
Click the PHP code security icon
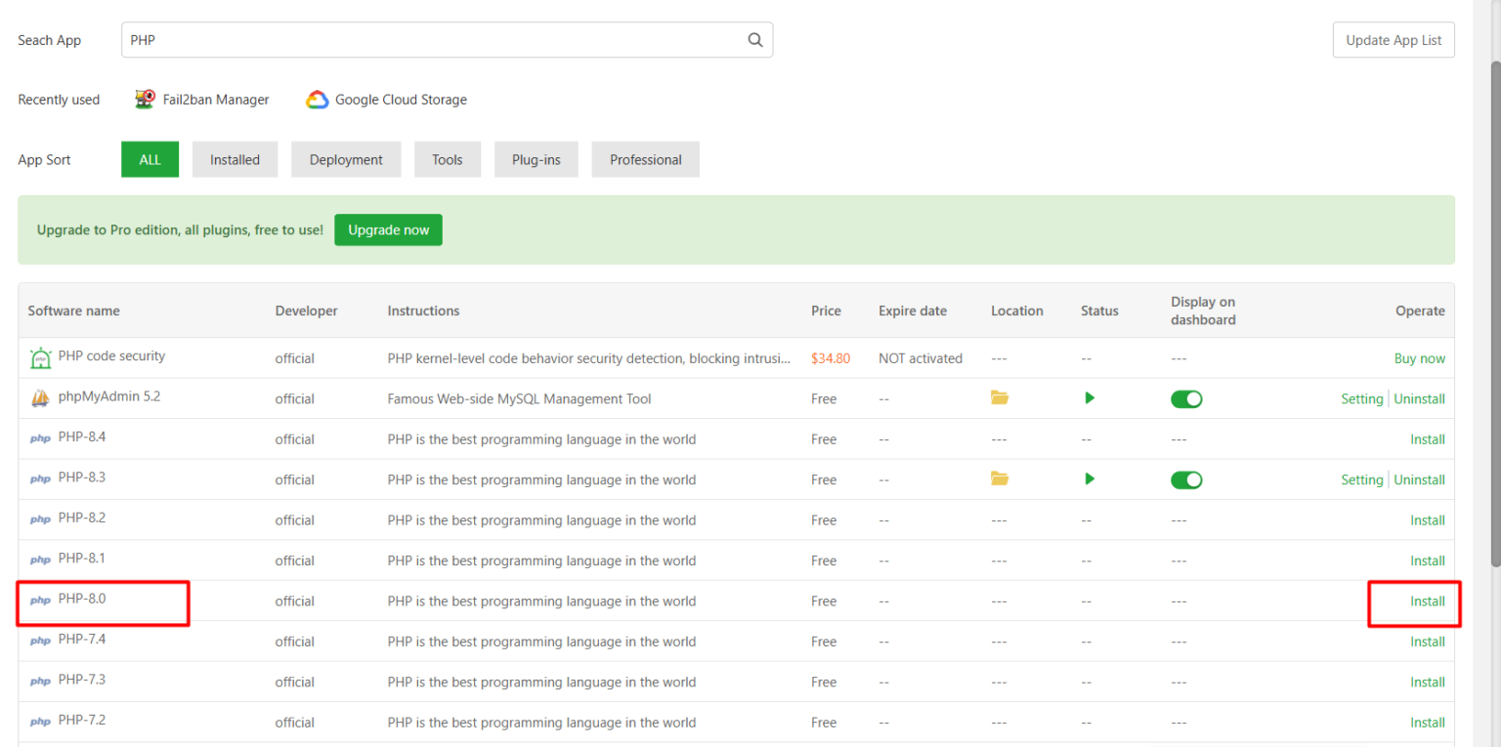(x=40, y=357)
